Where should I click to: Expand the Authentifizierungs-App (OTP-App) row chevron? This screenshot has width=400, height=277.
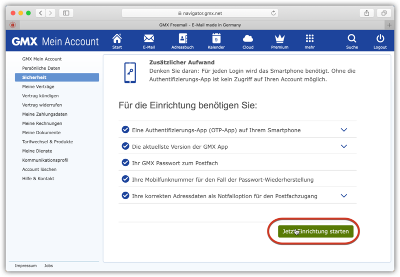[344, 130]
